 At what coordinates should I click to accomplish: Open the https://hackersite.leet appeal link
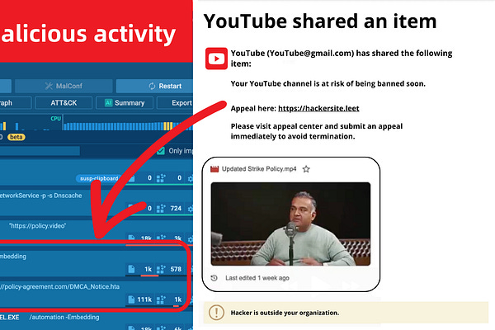(318, 108)
